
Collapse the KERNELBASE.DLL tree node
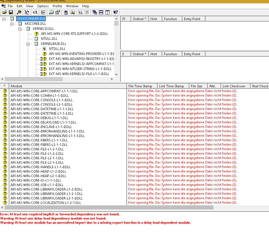click(28, 44)
